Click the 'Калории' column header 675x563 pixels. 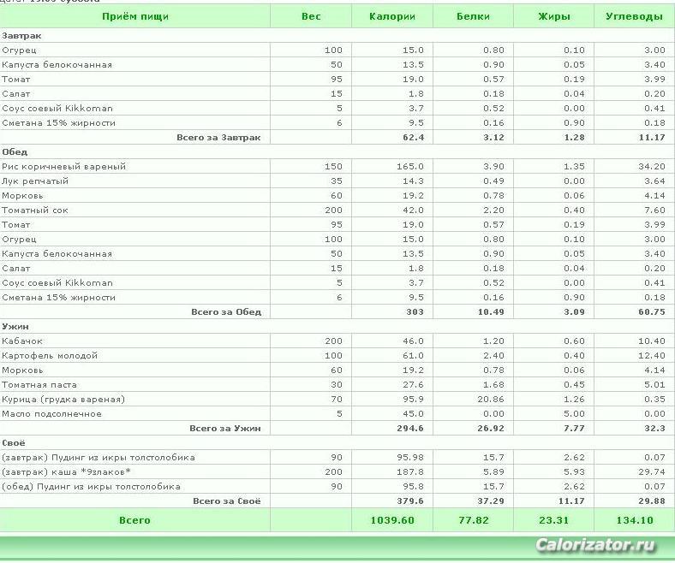click(392, 17)
